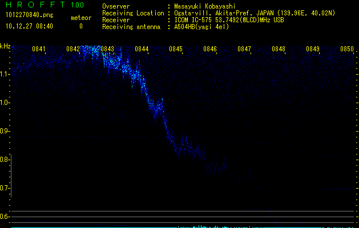The height and width of the screenshot is (228, 359).
Task: Click the kHz frequency axis unit label
Action: [x=5, y=46]
